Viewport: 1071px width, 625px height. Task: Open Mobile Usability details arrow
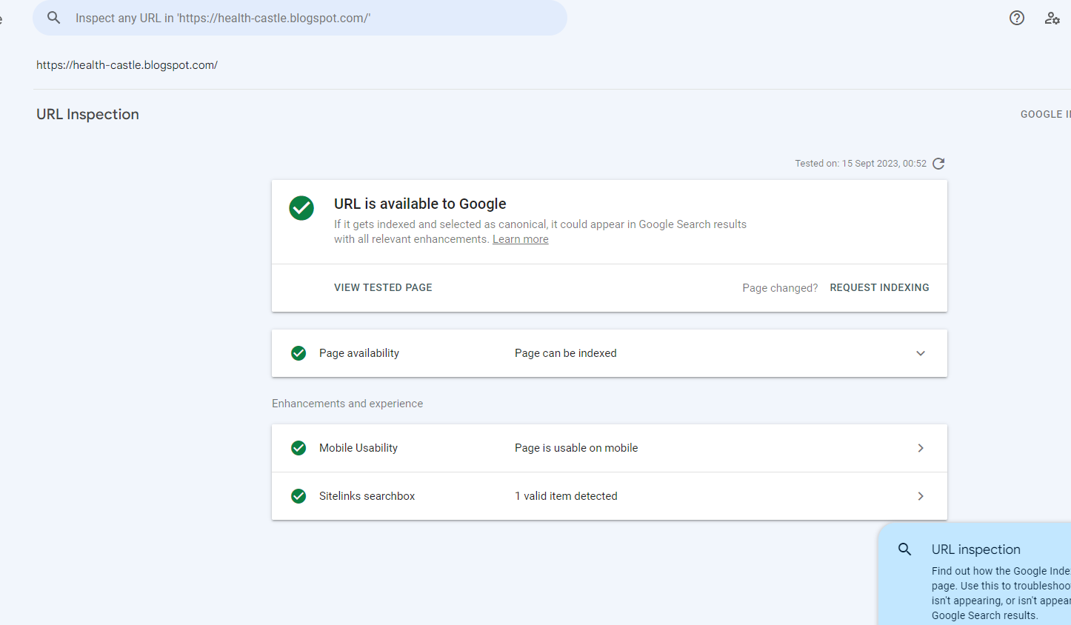point(921,448)
